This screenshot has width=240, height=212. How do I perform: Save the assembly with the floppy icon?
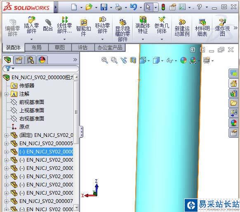pos(104,7)
